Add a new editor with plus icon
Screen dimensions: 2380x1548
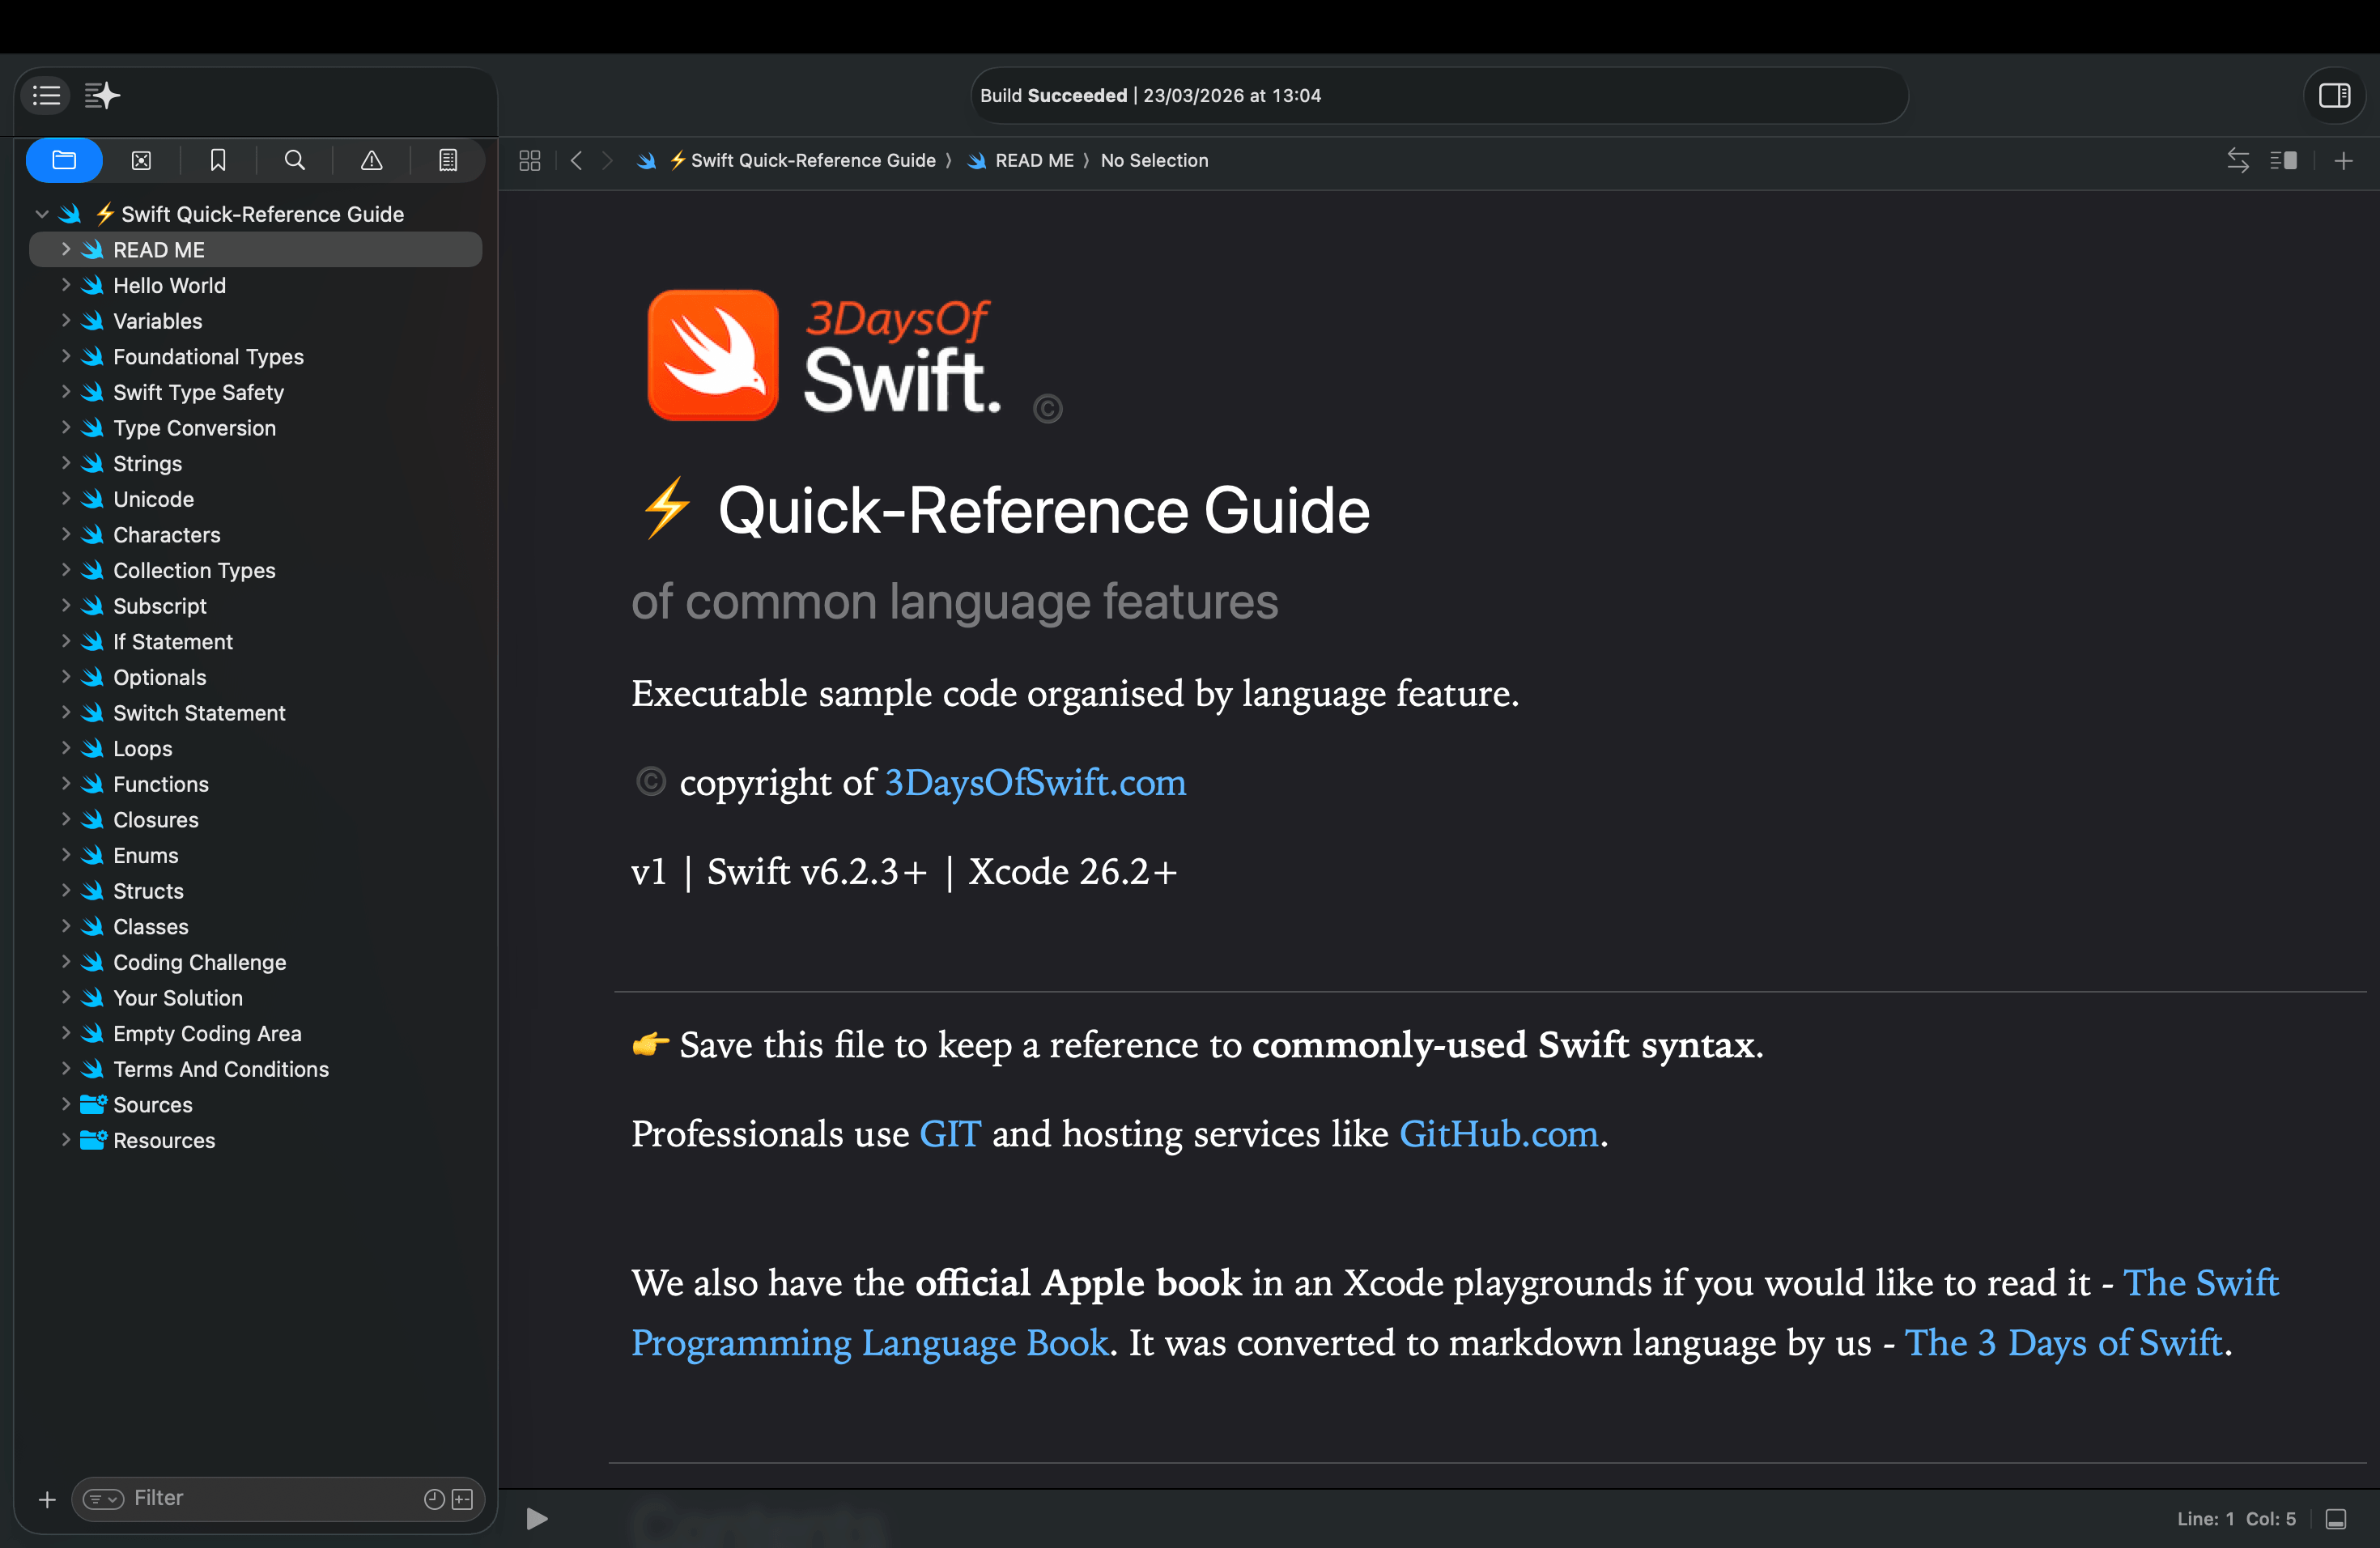point(2344,160)
